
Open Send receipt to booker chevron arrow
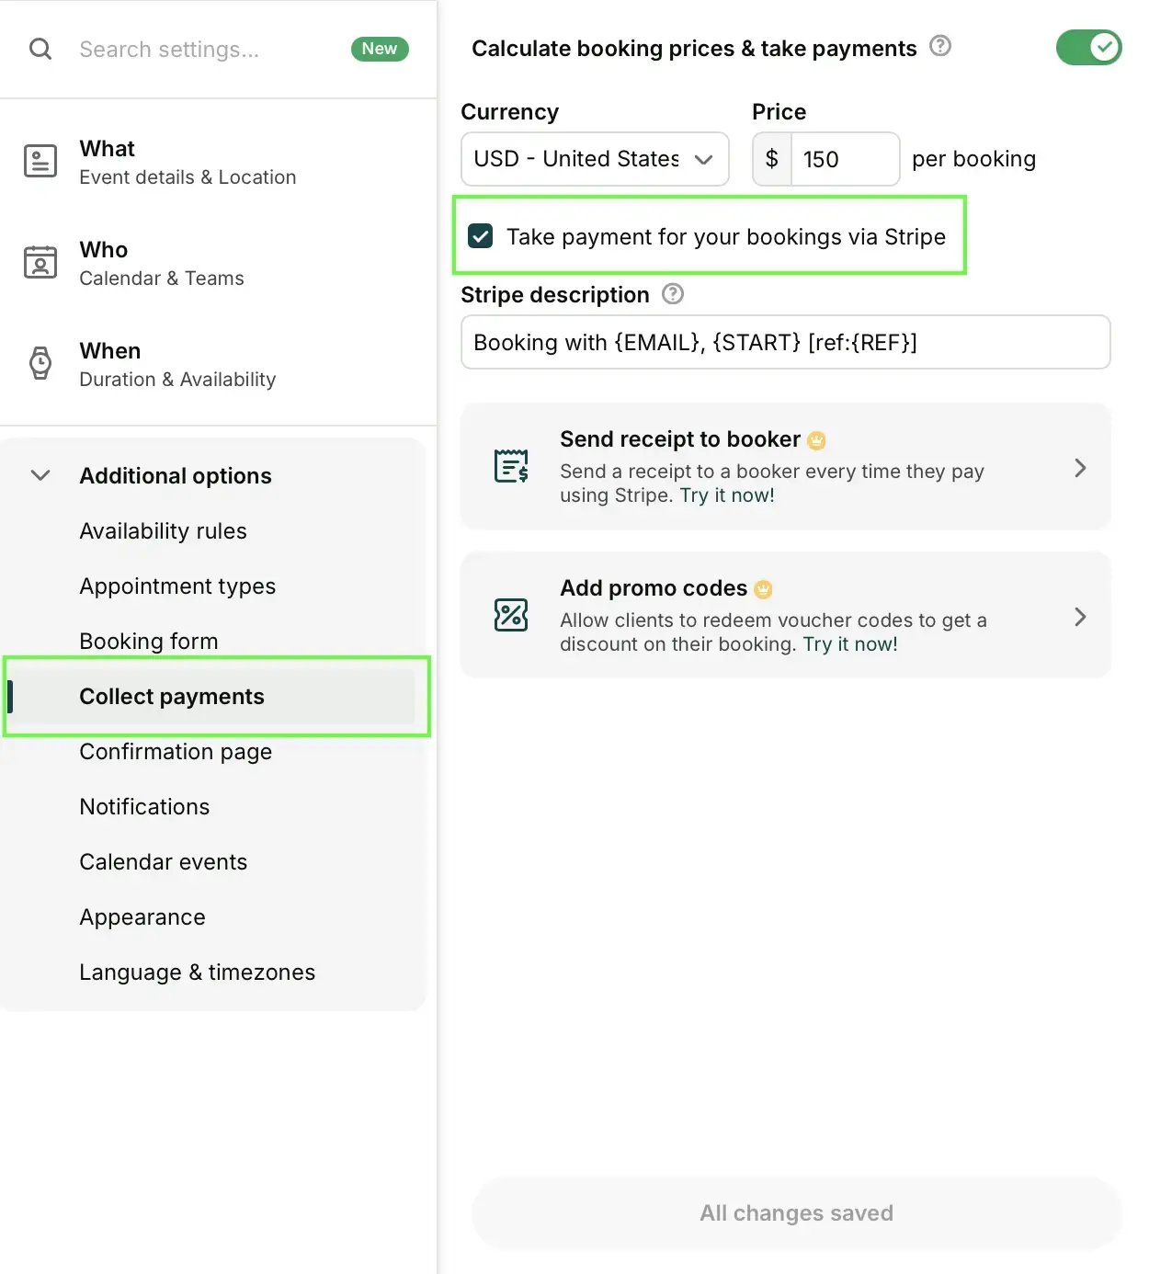[x=1080, y=468]
